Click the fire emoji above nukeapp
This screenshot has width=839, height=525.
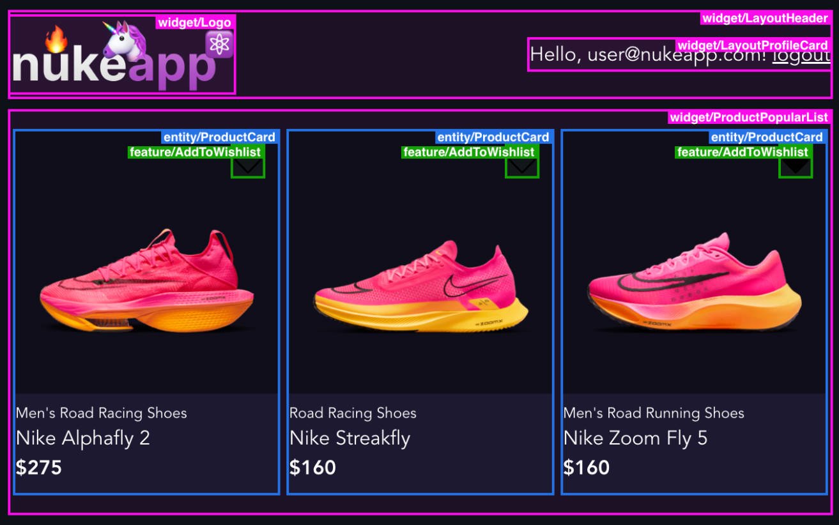pyautogui.click(x=56, y=39)
